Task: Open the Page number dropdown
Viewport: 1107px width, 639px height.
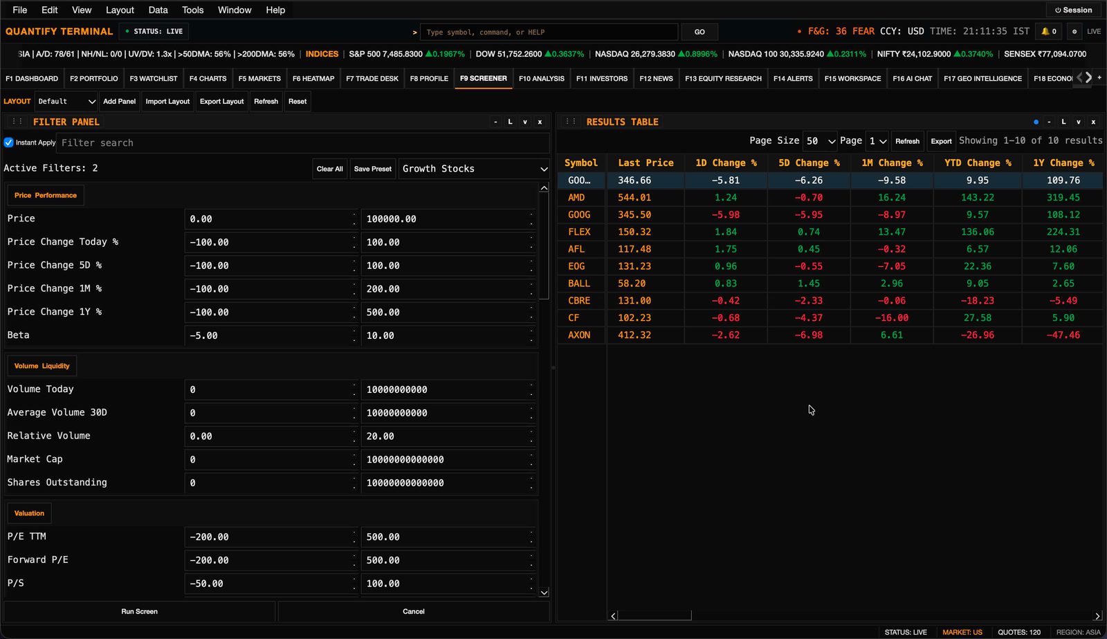Action: pos(877,141)
